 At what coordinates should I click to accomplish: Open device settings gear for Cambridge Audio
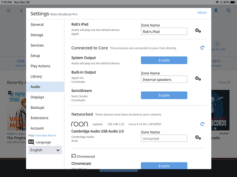click(198, 137)
